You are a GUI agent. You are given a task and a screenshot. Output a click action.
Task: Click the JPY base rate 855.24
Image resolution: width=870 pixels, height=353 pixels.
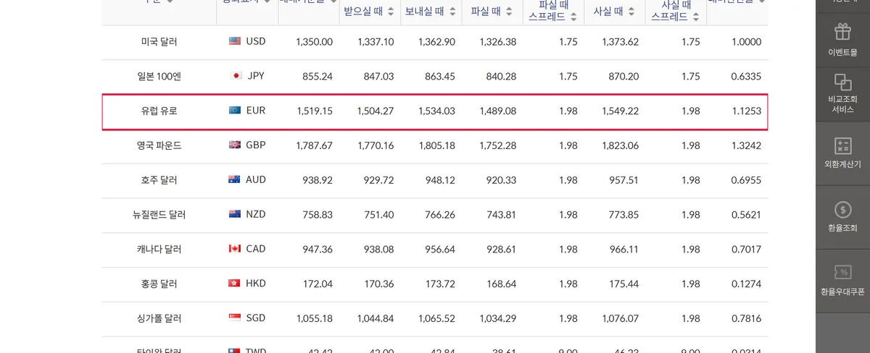tap(318, 77)
